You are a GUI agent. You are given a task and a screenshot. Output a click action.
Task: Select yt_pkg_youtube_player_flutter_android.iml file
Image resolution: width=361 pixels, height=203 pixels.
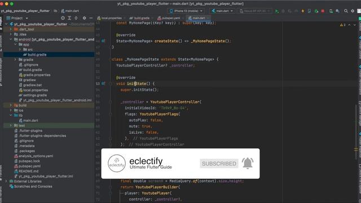click(57, 100)
